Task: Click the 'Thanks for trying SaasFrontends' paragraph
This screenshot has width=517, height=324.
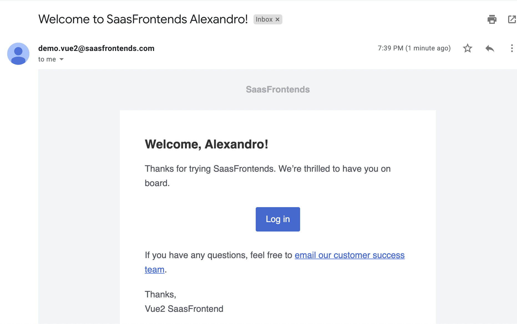Action: [x=268, y=176]
